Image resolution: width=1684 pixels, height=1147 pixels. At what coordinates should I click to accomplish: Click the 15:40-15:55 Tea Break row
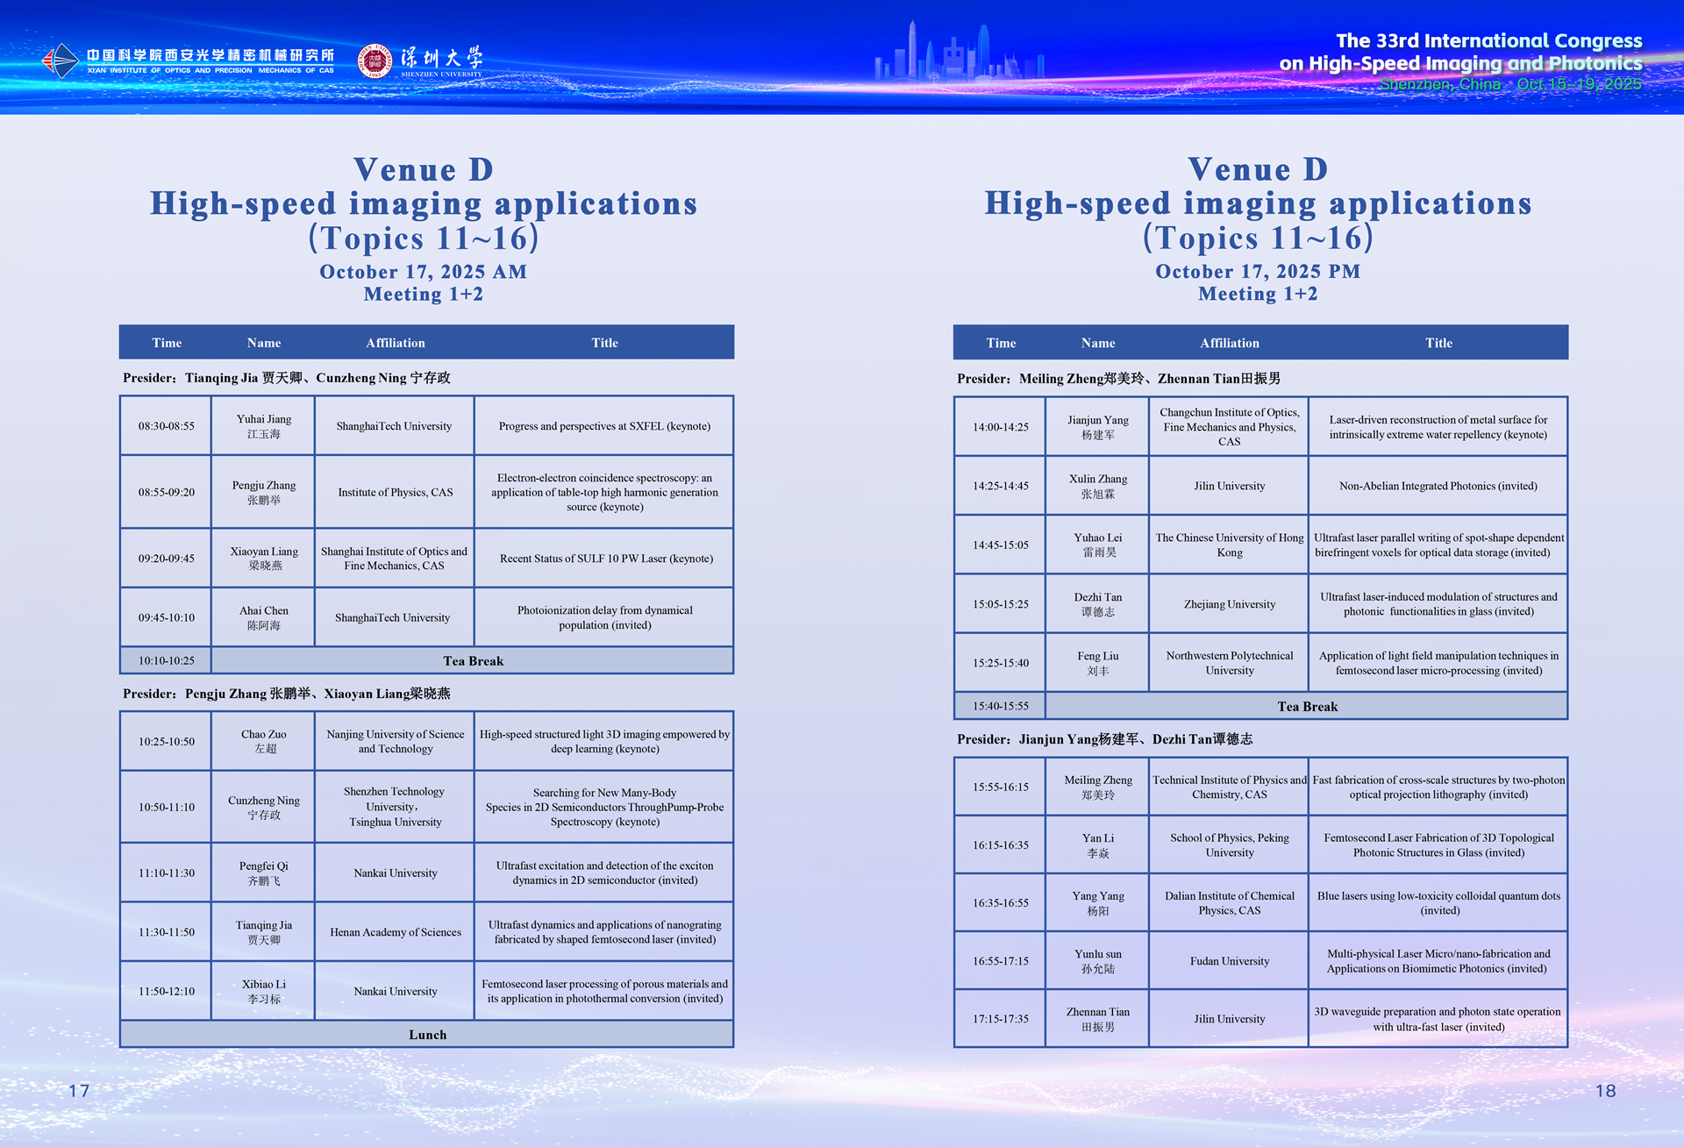point(1307,707)
